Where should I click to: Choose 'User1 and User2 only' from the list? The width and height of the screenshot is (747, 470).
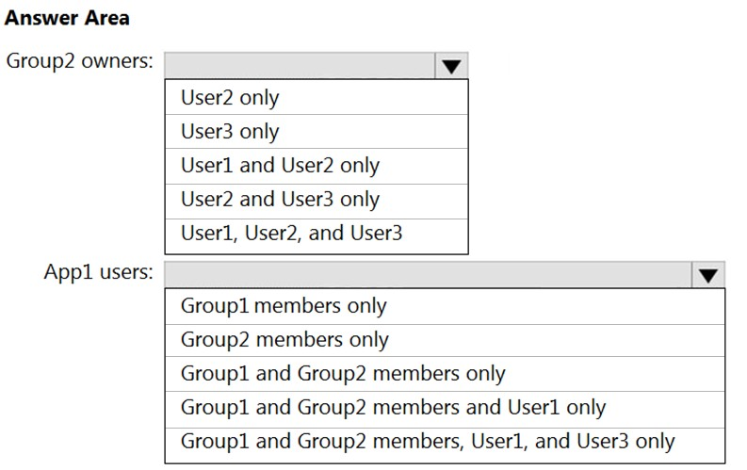point(280,166)
